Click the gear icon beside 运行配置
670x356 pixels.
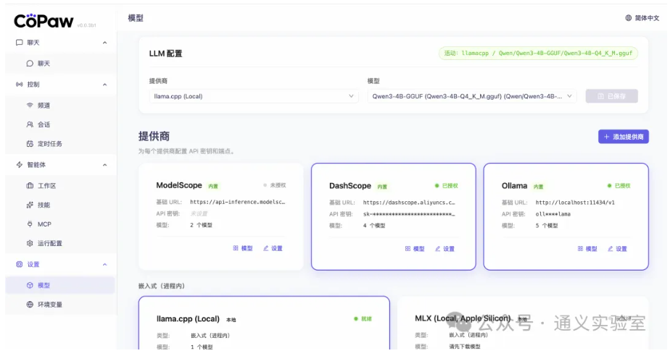point(30,243)
